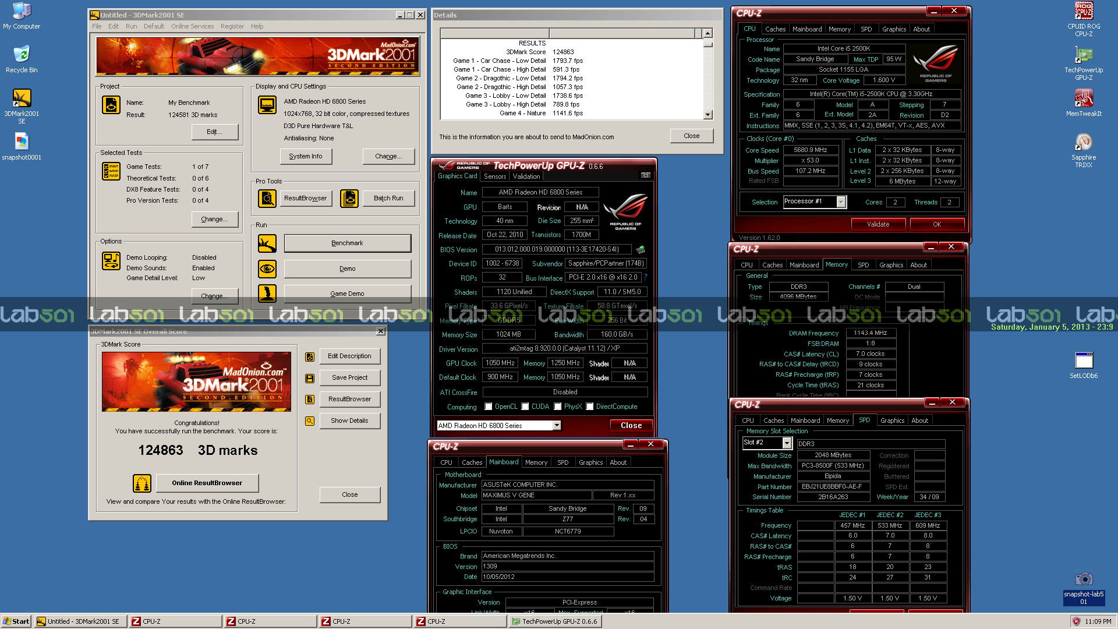The image size is (1118, 629).
Task: Click GPU-Z BIOS save chip icon
Action: pyautogui.click(x=641, y=249)
